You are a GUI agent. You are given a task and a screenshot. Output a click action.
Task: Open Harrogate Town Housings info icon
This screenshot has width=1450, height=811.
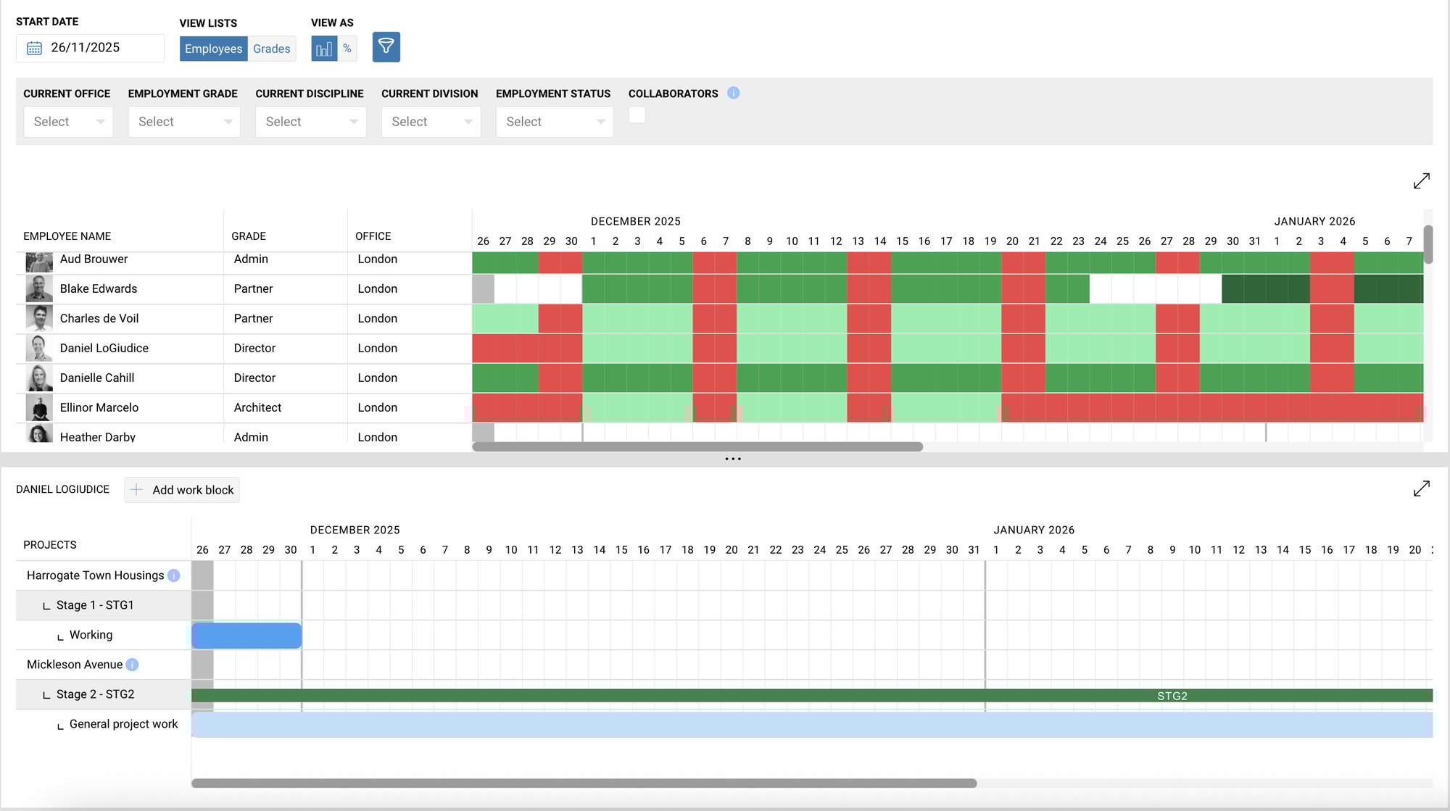click(x=173, y=575)
